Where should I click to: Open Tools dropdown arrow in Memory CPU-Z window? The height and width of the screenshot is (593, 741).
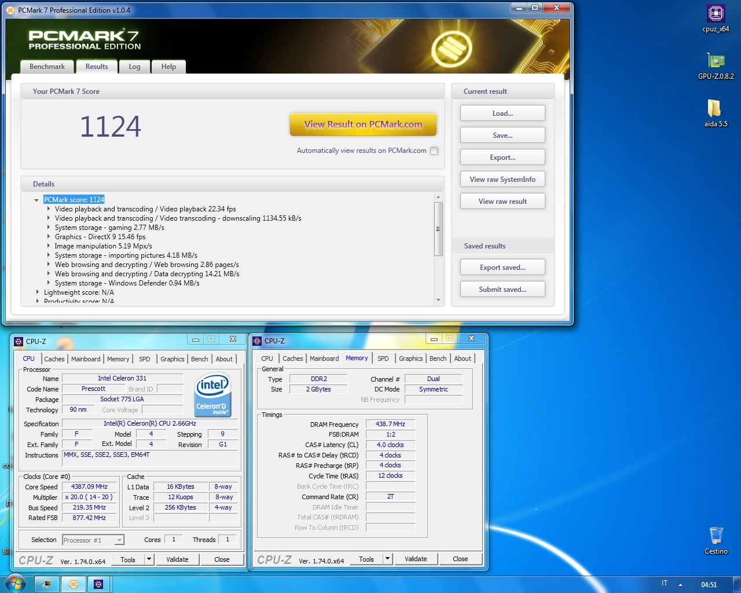[x=387, y=559]
